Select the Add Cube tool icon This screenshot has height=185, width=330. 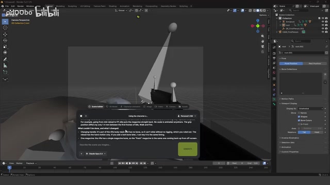point(5,72)
